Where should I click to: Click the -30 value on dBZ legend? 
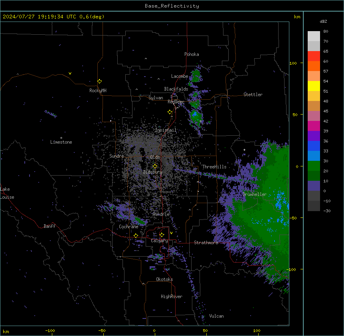327,211
